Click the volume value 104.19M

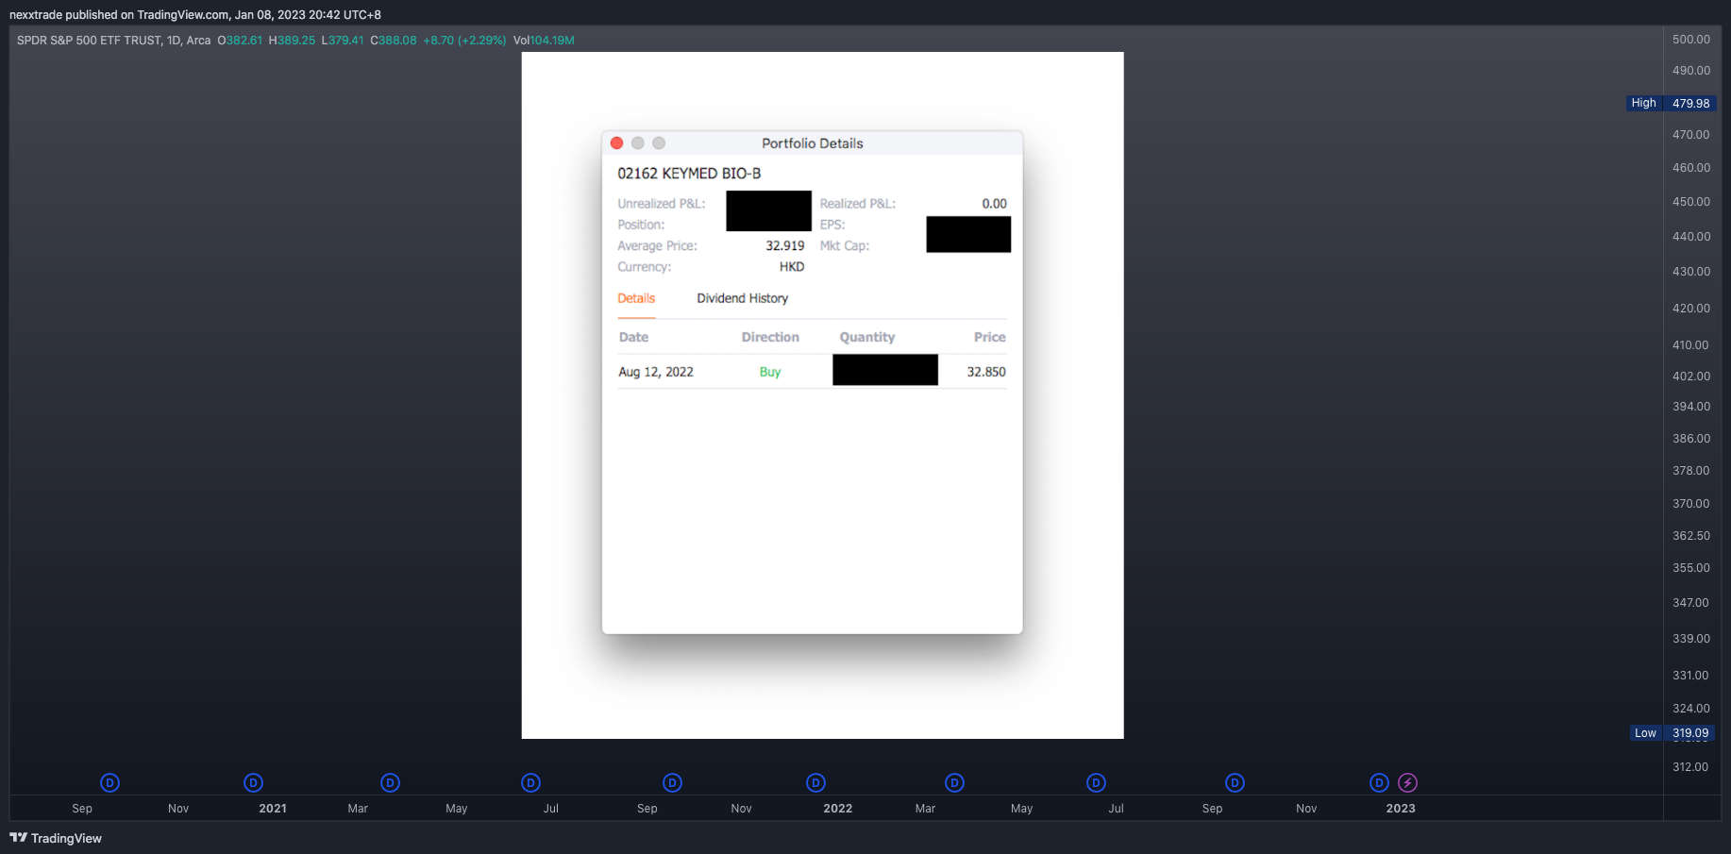click(552, 41)
